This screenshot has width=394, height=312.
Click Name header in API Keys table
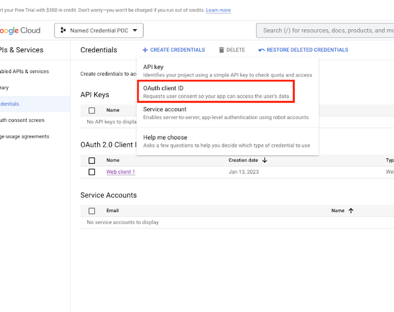(x=113, y=110)
